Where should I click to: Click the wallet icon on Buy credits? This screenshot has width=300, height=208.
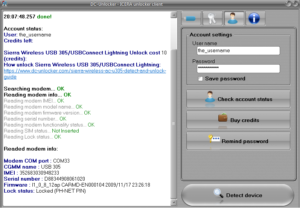223,118
